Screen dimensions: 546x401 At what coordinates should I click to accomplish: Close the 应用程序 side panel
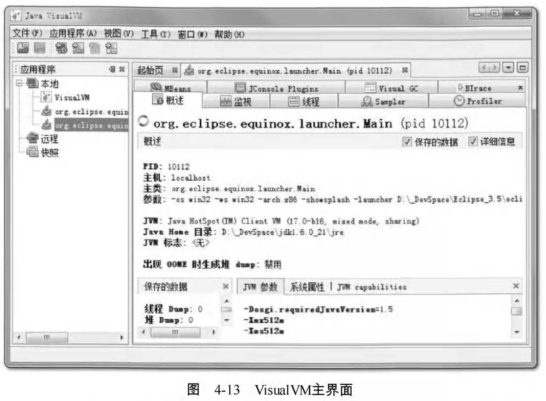[122, 69]
